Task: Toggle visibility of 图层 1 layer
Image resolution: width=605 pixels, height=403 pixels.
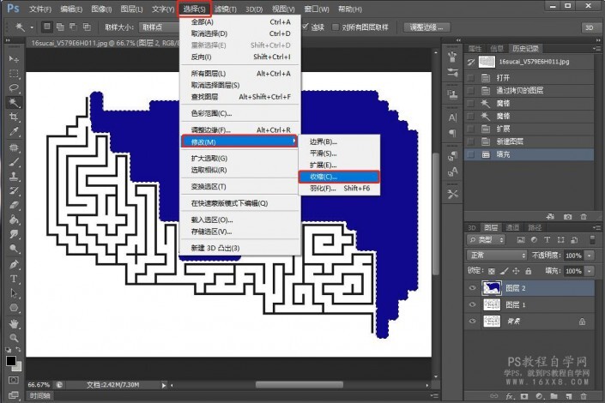Action: 472,304
